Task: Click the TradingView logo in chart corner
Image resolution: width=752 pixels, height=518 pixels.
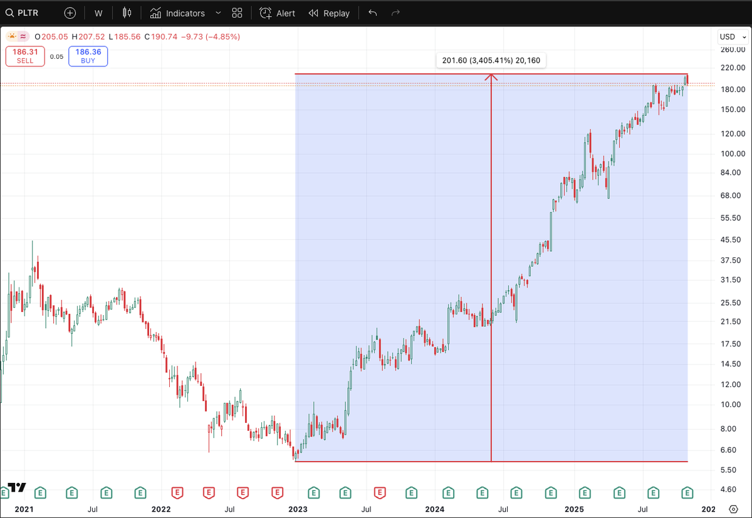Action: (x=16, y=487)
